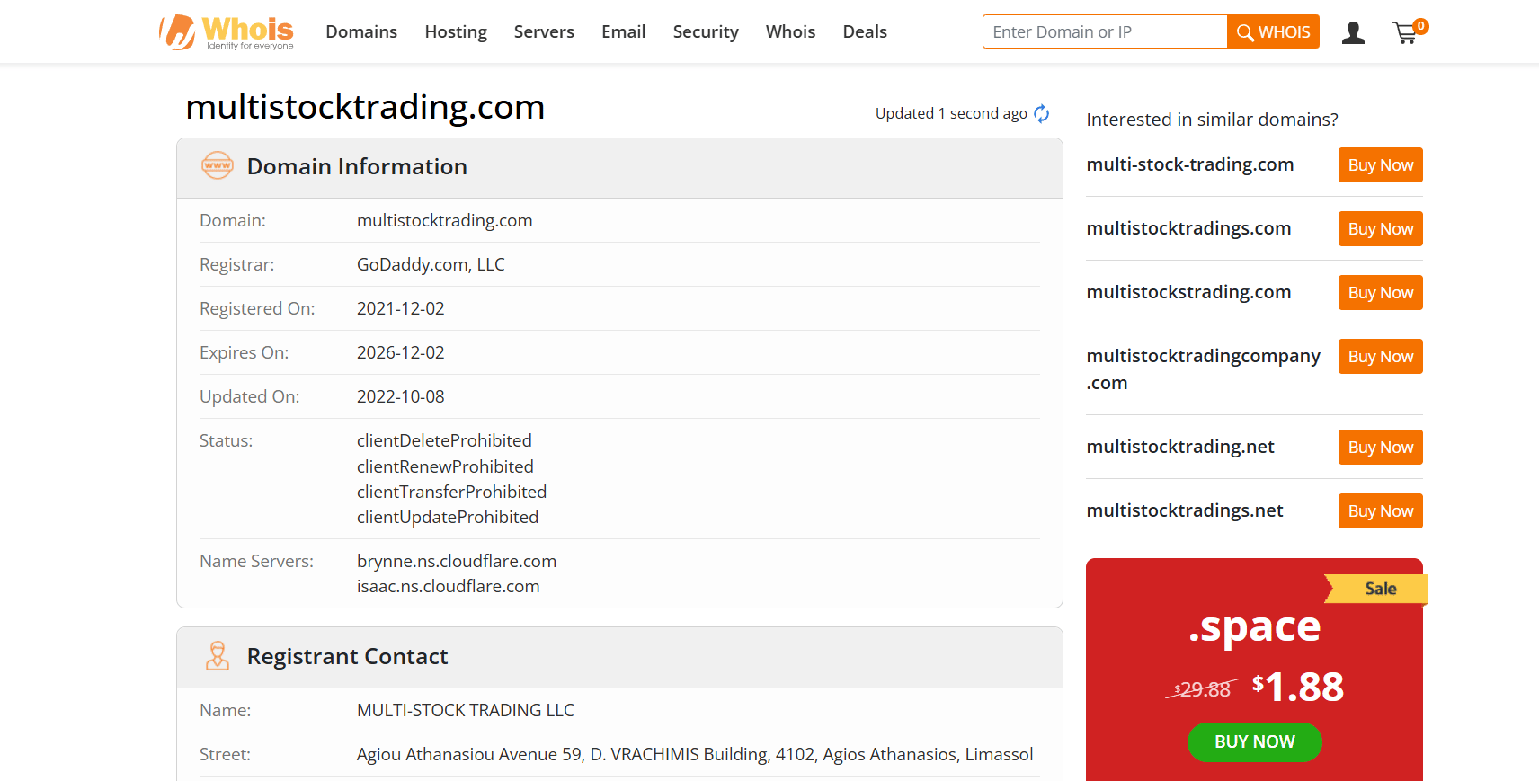
Task: Buy Now for multistocktrading.net
Action: (1380, 448)
